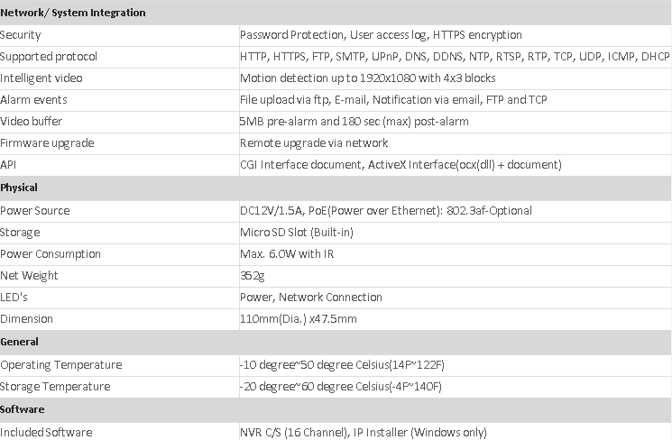Viewport: 672px width, 440px height.
Task: Select the Operating Temperature label
Action: [61, 365]
